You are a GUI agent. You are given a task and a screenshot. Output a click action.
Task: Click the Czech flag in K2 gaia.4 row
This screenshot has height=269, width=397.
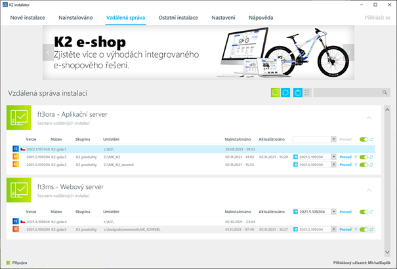(23, 222)
